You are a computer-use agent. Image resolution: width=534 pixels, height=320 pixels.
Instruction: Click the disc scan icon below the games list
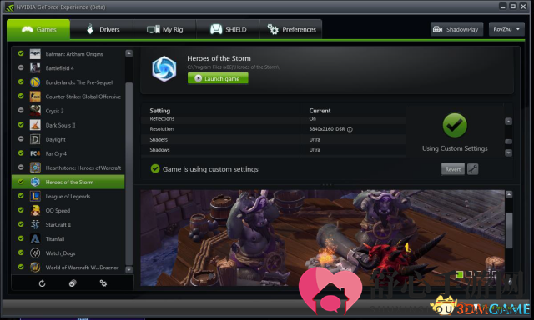point(73,283)
